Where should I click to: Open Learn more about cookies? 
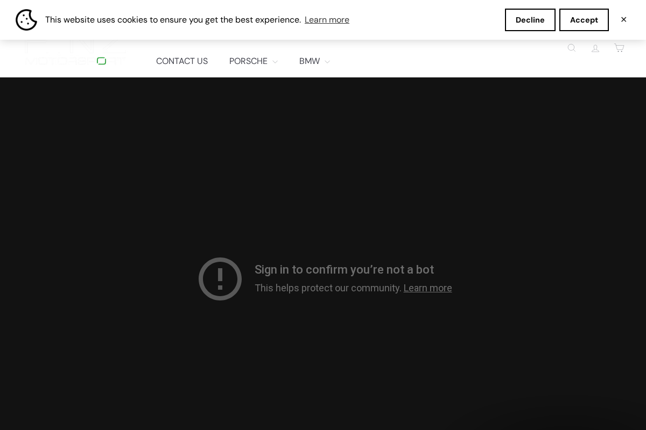327,20
